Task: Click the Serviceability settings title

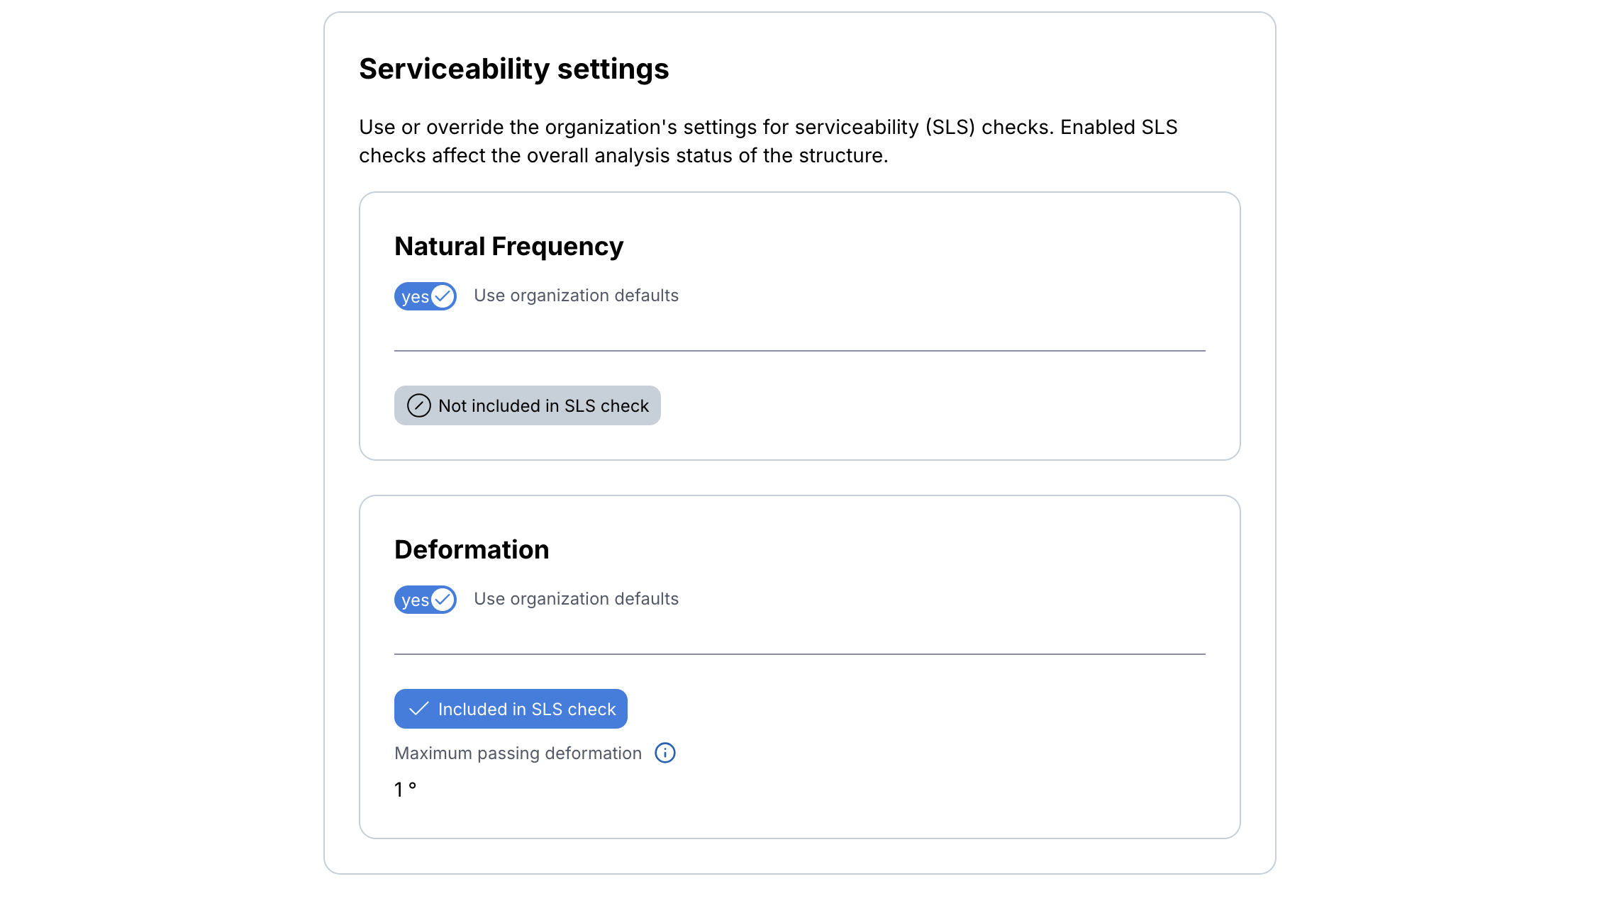Action: (513, 69)
